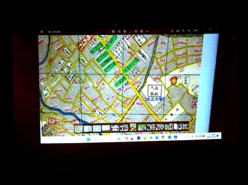The image size is (248, 185).
Task: Open the file info panel icon
Action: point(136,31)
